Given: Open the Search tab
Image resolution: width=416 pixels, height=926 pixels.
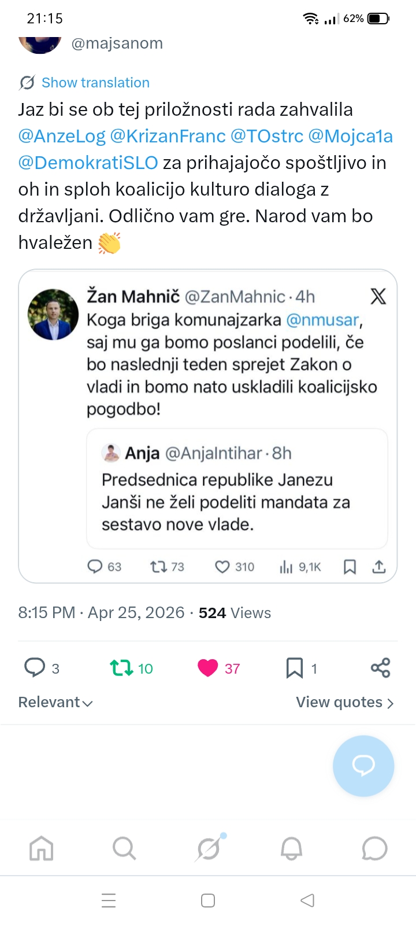Looking at the screenshot, I should click(x=124, y=849).
